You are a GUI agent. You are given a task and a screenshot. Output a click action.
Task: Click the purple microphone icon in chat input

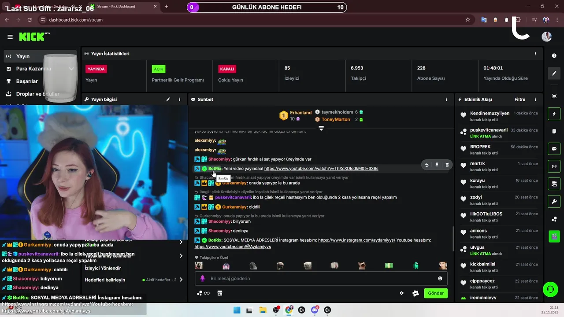coord(203,278)
